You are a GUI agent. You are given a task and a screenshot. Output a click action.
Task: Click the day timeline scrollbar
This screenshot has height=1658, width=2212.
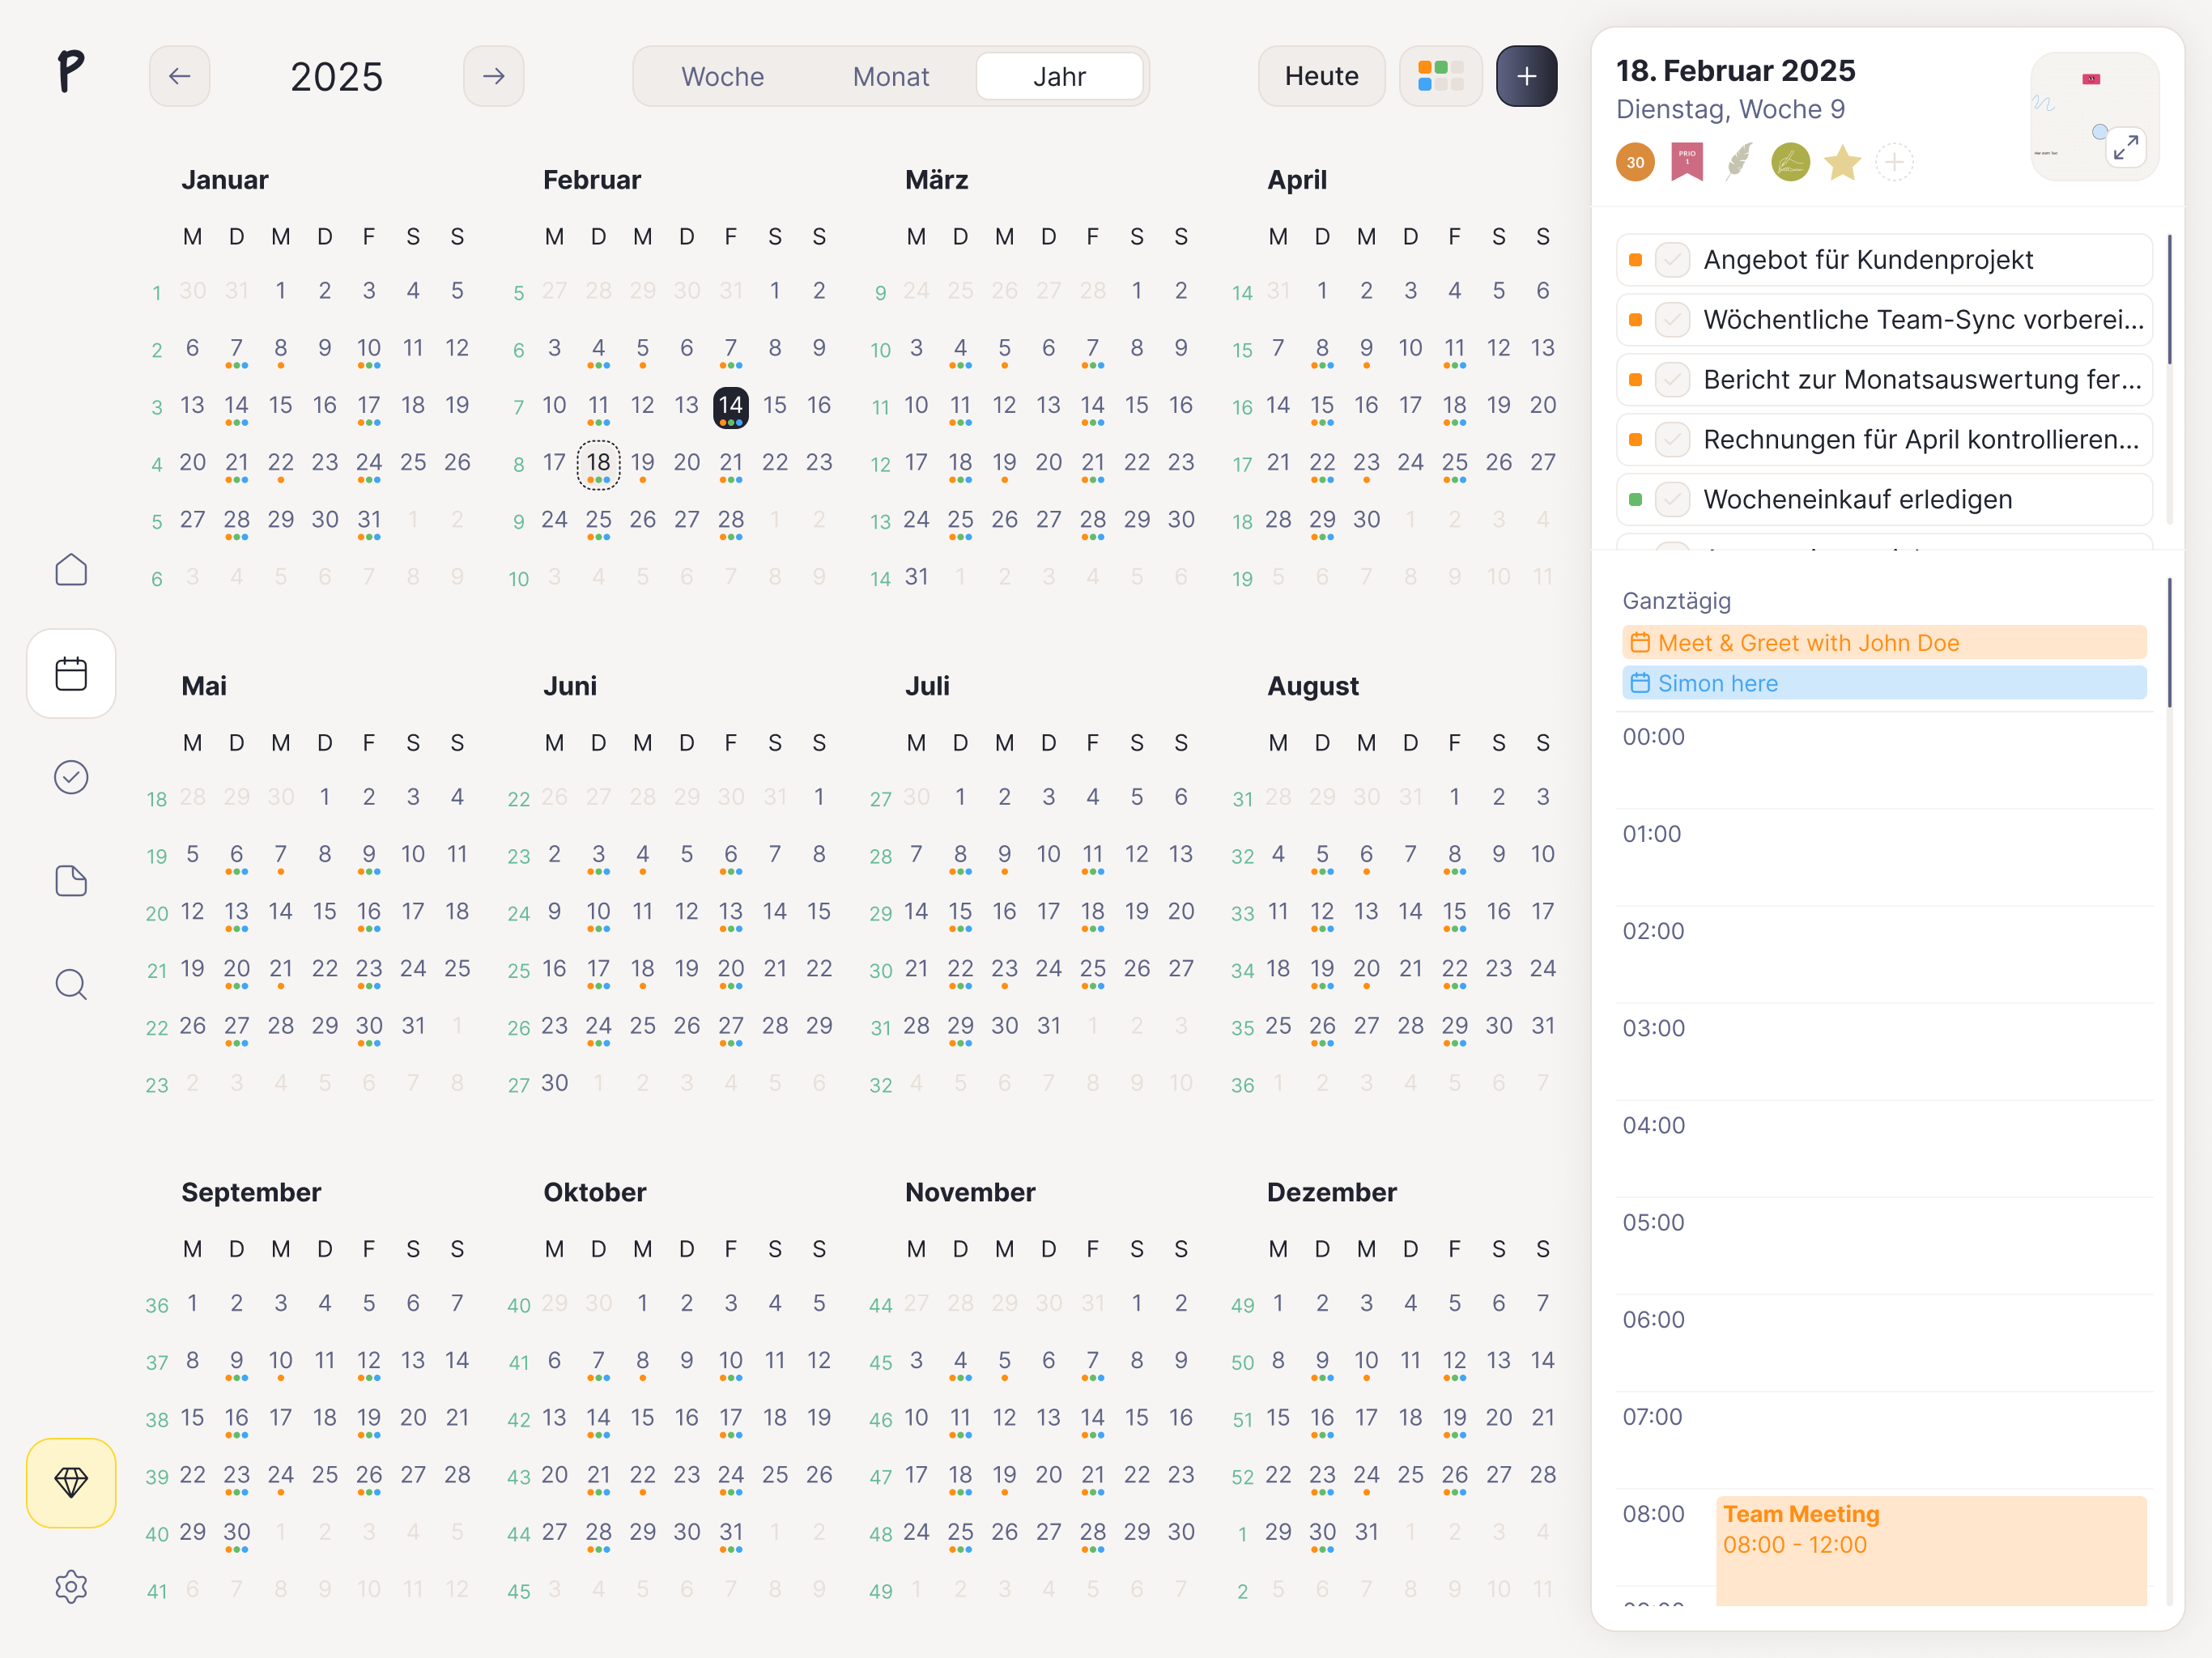[x=2168, y=642]
